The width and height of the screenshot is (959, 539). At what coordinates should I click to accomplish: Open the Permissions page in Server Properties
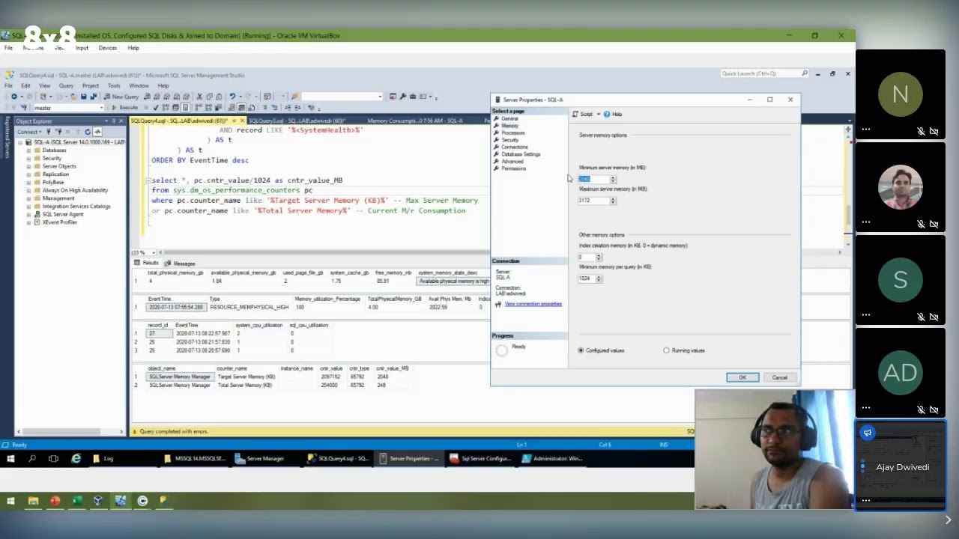pos(513,168)
